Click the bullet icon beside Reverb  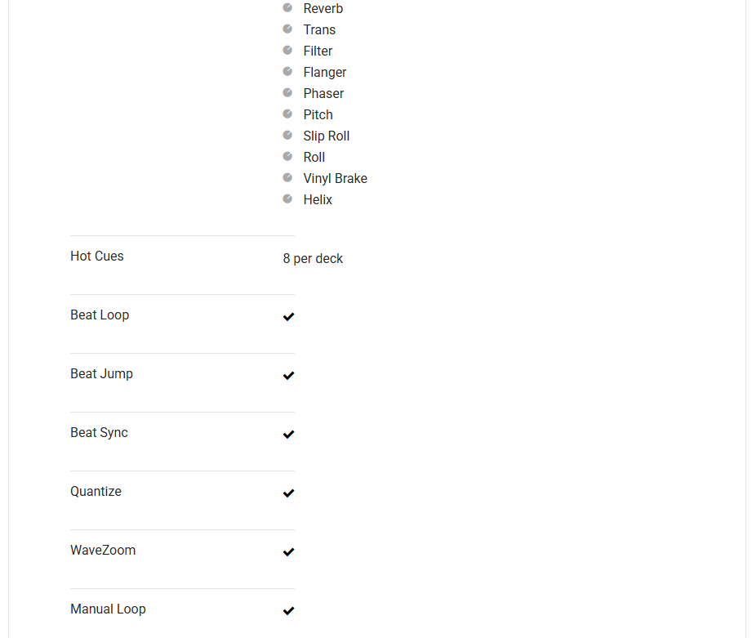(287, 7)
